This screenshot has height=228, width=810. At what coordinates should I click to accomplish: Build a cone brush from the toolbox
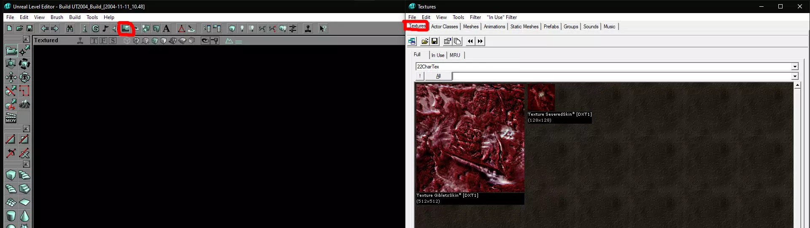pos(24,216)
